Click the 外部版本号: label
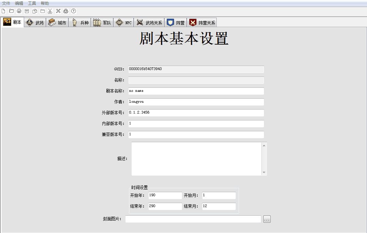This screenshot has height=233, width=367. (113, 113)
